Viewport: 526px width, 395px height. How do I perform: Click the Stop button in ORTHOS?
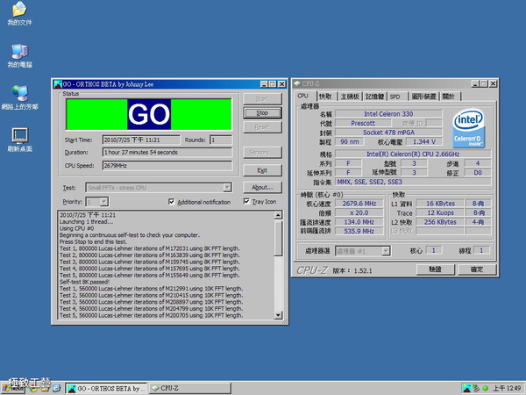tap(262, 113)
